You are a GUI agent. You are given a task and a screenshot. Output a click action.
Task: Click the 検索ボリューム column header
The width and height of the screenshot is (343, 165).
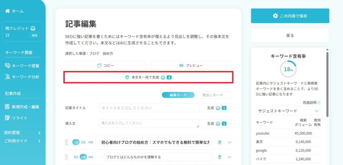coord(303,122)
